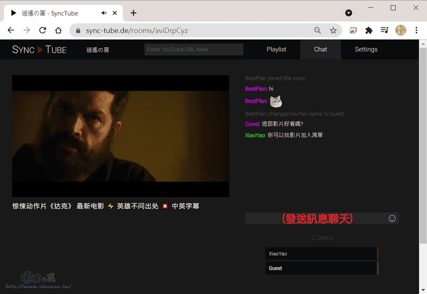The height and width of the screenshot is (294, 427).
Task: Open a new browser tab
Action: tap(133, 13)
